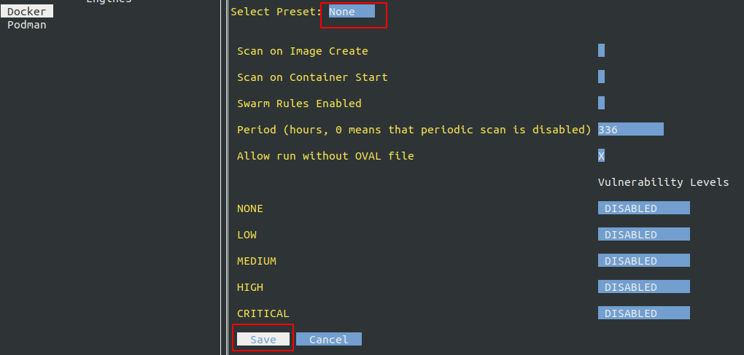
Task: Enable the Scan on Image Create checkbox
Action: tap(601, 51)
